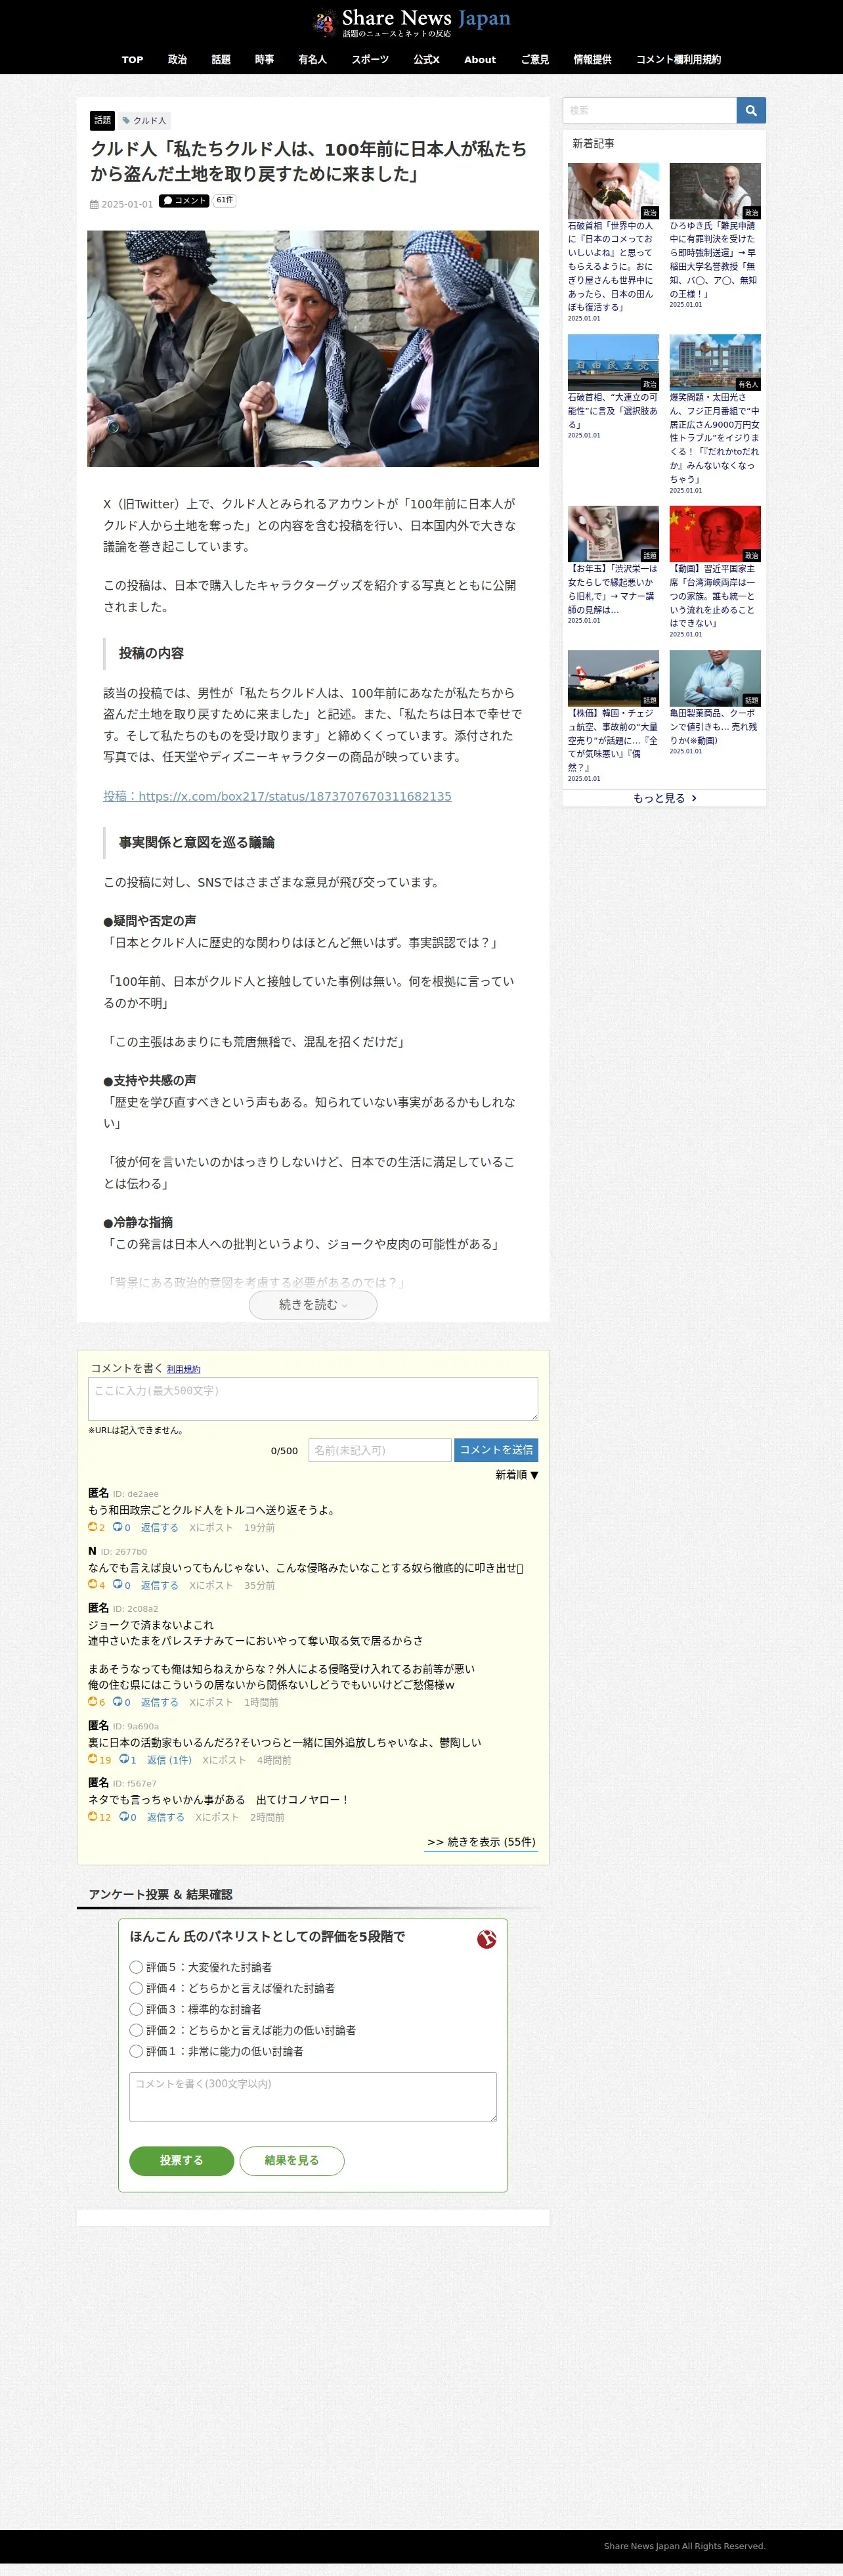
Task: Open コメント欄利用規約 in the navigation bar
Action: [x=678, y=60]
